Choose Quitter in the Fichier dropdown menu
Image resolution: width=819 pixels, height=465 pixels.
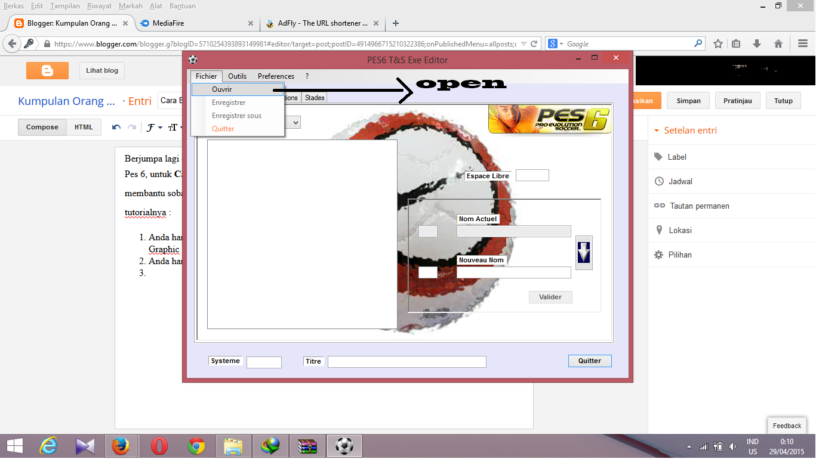tap(238, 129)
